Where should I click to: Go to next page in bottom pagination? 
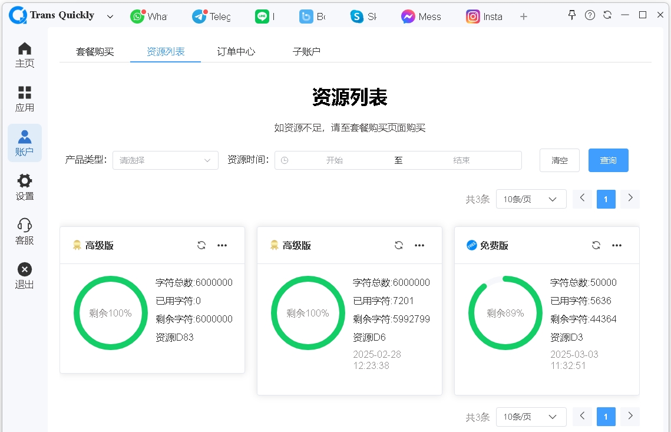(x=630, y=415)
